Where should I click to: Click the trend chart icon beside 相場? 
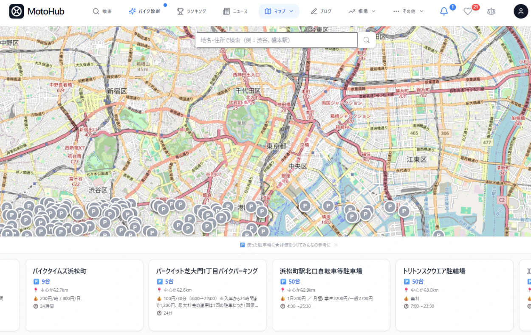[352, 11]
